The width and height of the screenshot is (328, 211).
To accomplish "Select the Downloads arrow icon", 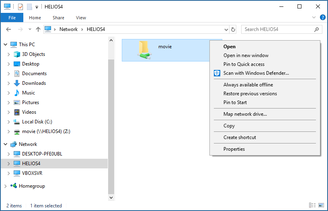I will point(17,83).
